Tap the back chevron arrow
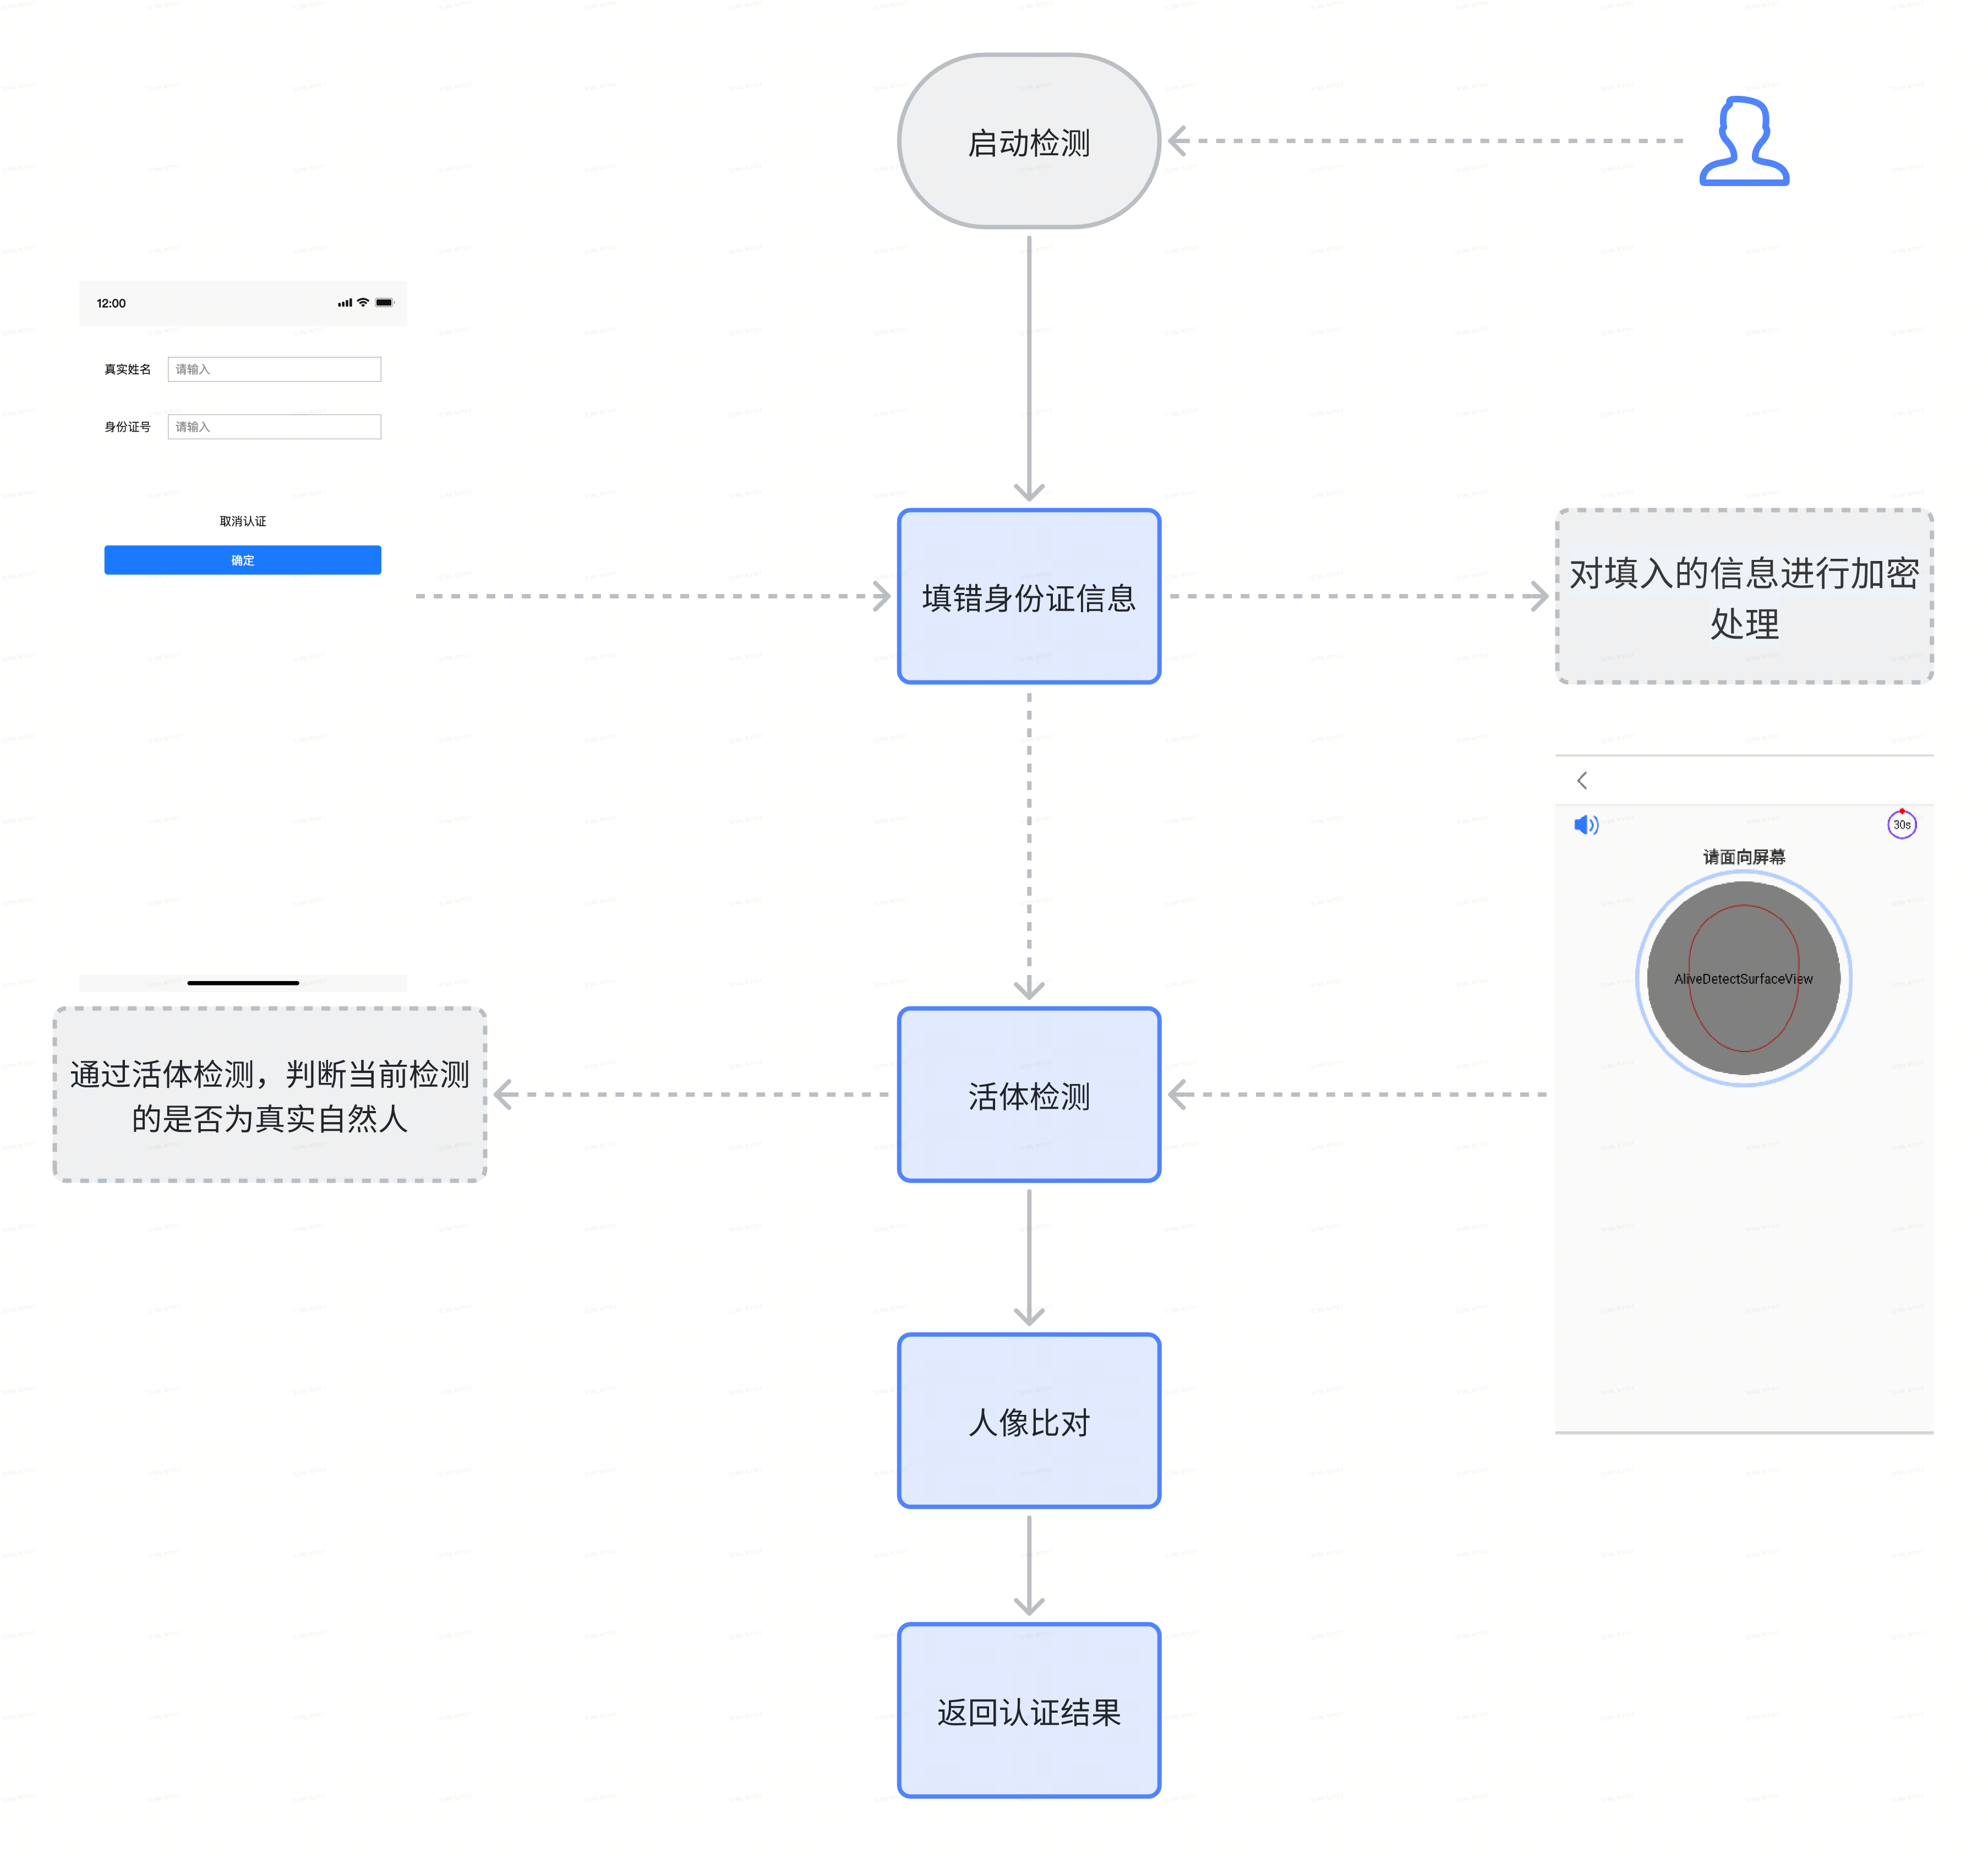This screenshot has height=1852, width=1988. coord(1582,780)
